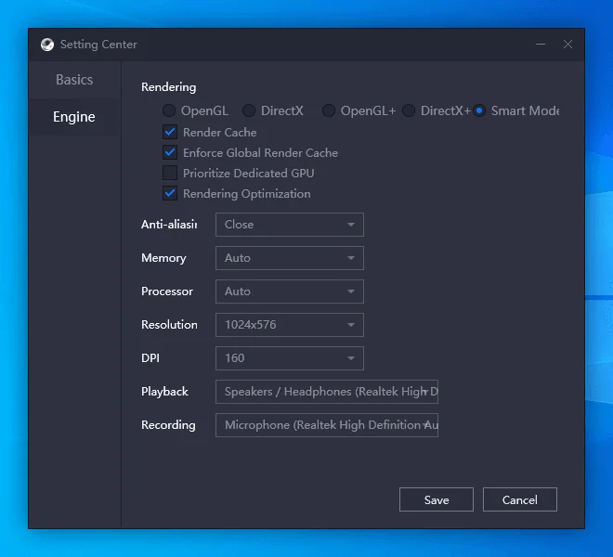Close the Setting Center window
Image resolution: width=613 pixels, height=557 pixels.
point(567,45)
